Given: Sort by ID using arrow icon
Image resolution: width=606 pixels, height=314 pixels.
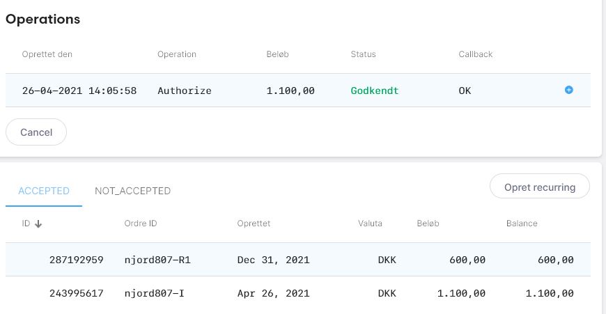Looking at the screenshot, I should tap(38, 223).
